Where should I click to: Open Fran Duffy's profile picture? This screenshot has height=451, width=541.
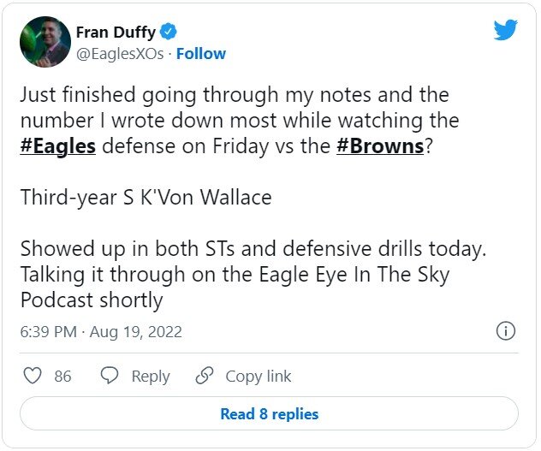[x=43, y=43]
